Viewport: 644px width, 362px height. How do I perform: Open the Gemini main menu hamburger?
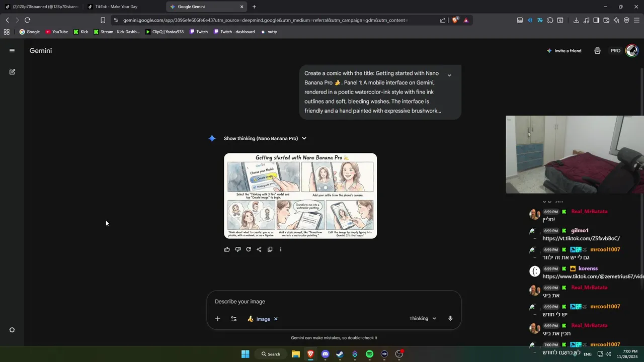tap(12, 51)
